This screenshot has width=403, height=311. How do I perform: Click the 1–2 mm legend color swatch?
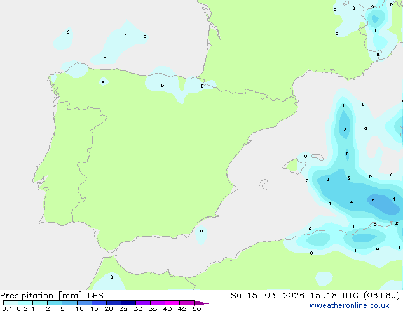click(x=40, y=303)
